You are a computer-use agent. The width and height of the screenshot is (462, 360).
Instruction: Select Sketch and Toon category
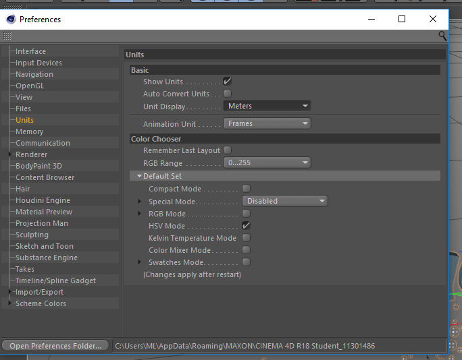pyautogui.click(x=45, y=246)
